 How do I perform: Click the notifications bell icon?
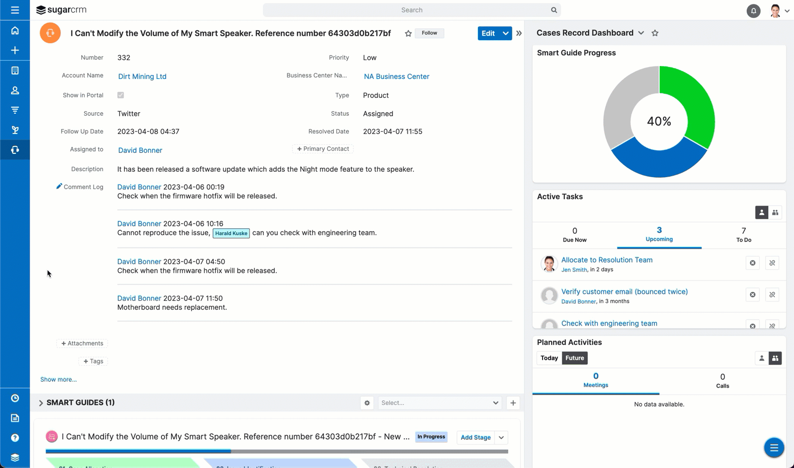pyautogui.click(x=753, y=10)
